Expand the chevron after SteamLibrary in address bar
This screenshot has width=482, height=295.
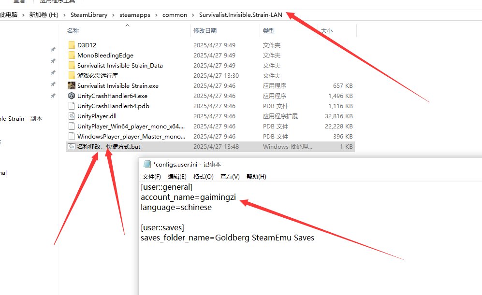114,15
